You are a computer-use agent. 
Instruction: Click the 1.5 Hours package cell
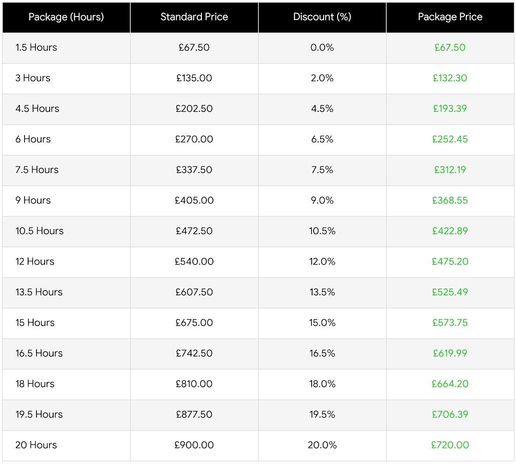pos(36,48)
